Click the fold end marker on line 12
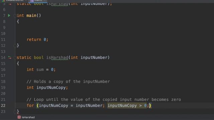Image resolution: width=214 pixels, height=120 pixels. pos(15,46)
